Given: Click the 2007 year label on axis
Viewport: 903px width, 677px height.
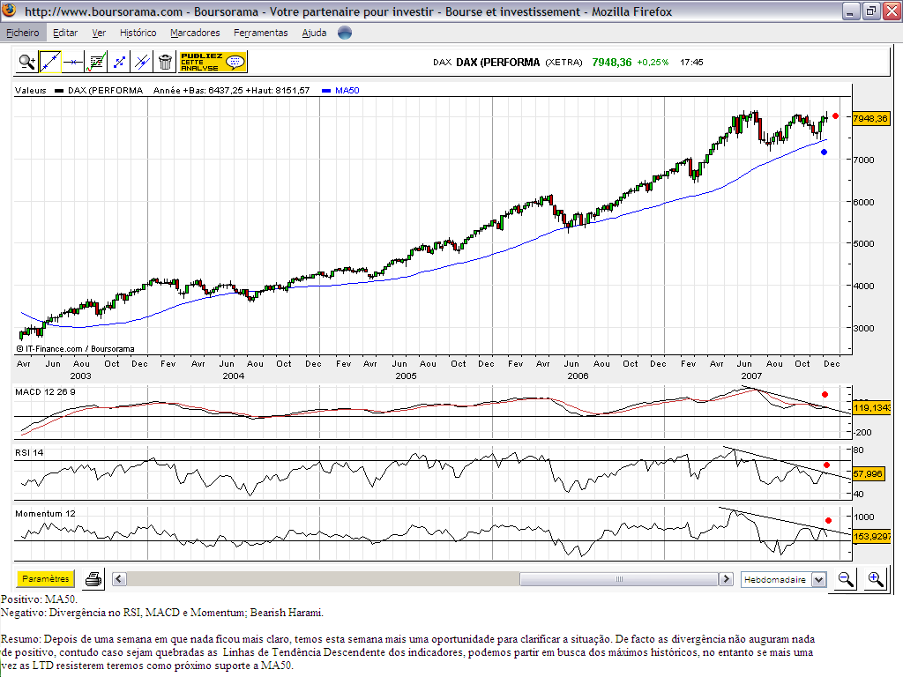Looking at the screenshot, I should pos(751,376).
